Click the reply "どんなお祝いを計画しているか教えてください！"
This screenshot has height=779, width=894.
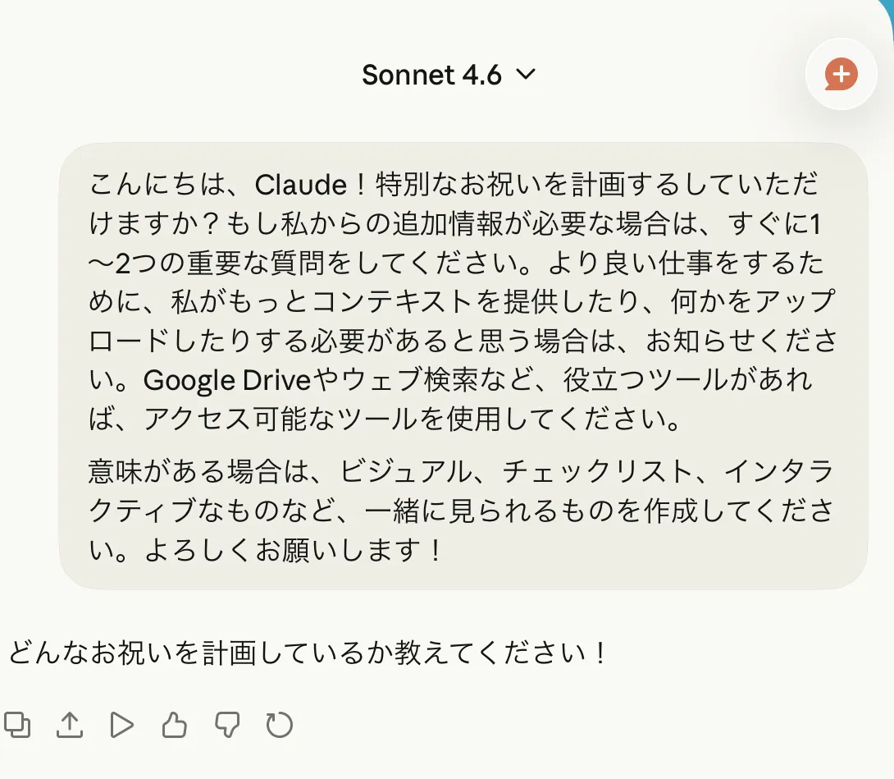(x=308, y=654)
